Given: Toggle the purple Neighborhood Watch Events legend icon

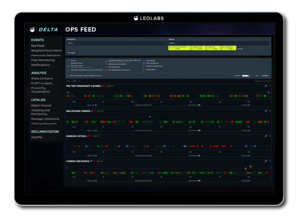Looking at the screenshot, I should pos(144,66).
